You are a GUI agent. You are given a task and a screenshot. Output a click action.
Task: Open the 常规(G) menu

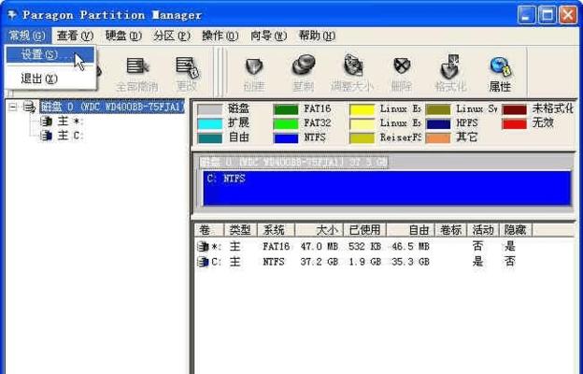[27, 36]
